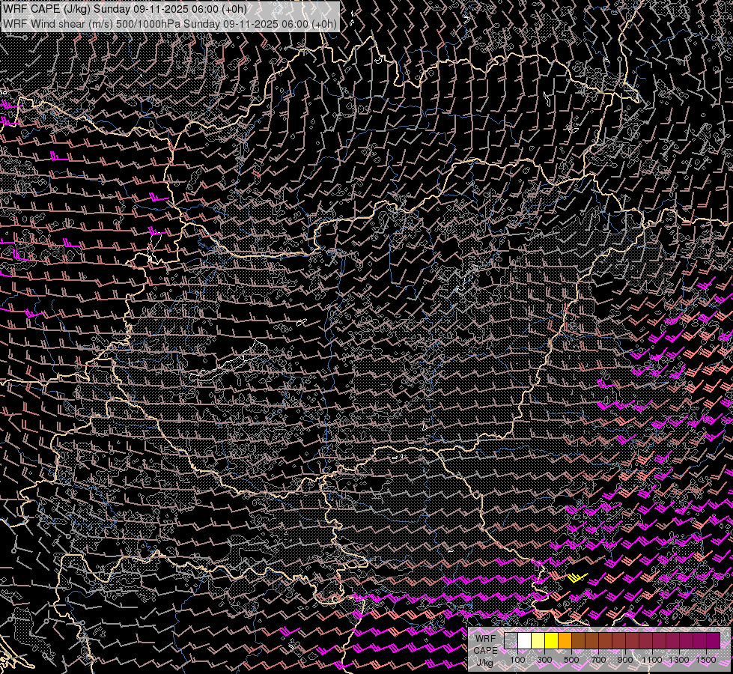This screenshot has height=674, width=733.
Task: Click the yellow wind barb on the map
Action: pyautogui.click(x=577, y=578)
